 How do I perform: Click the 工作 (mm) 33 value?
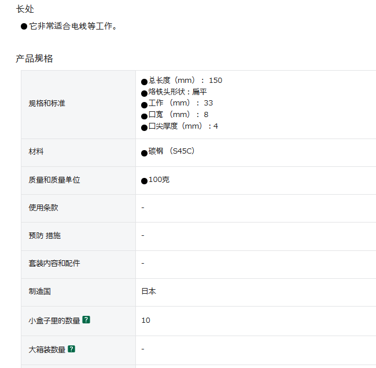pyautogui.click(x=180, y=103)
